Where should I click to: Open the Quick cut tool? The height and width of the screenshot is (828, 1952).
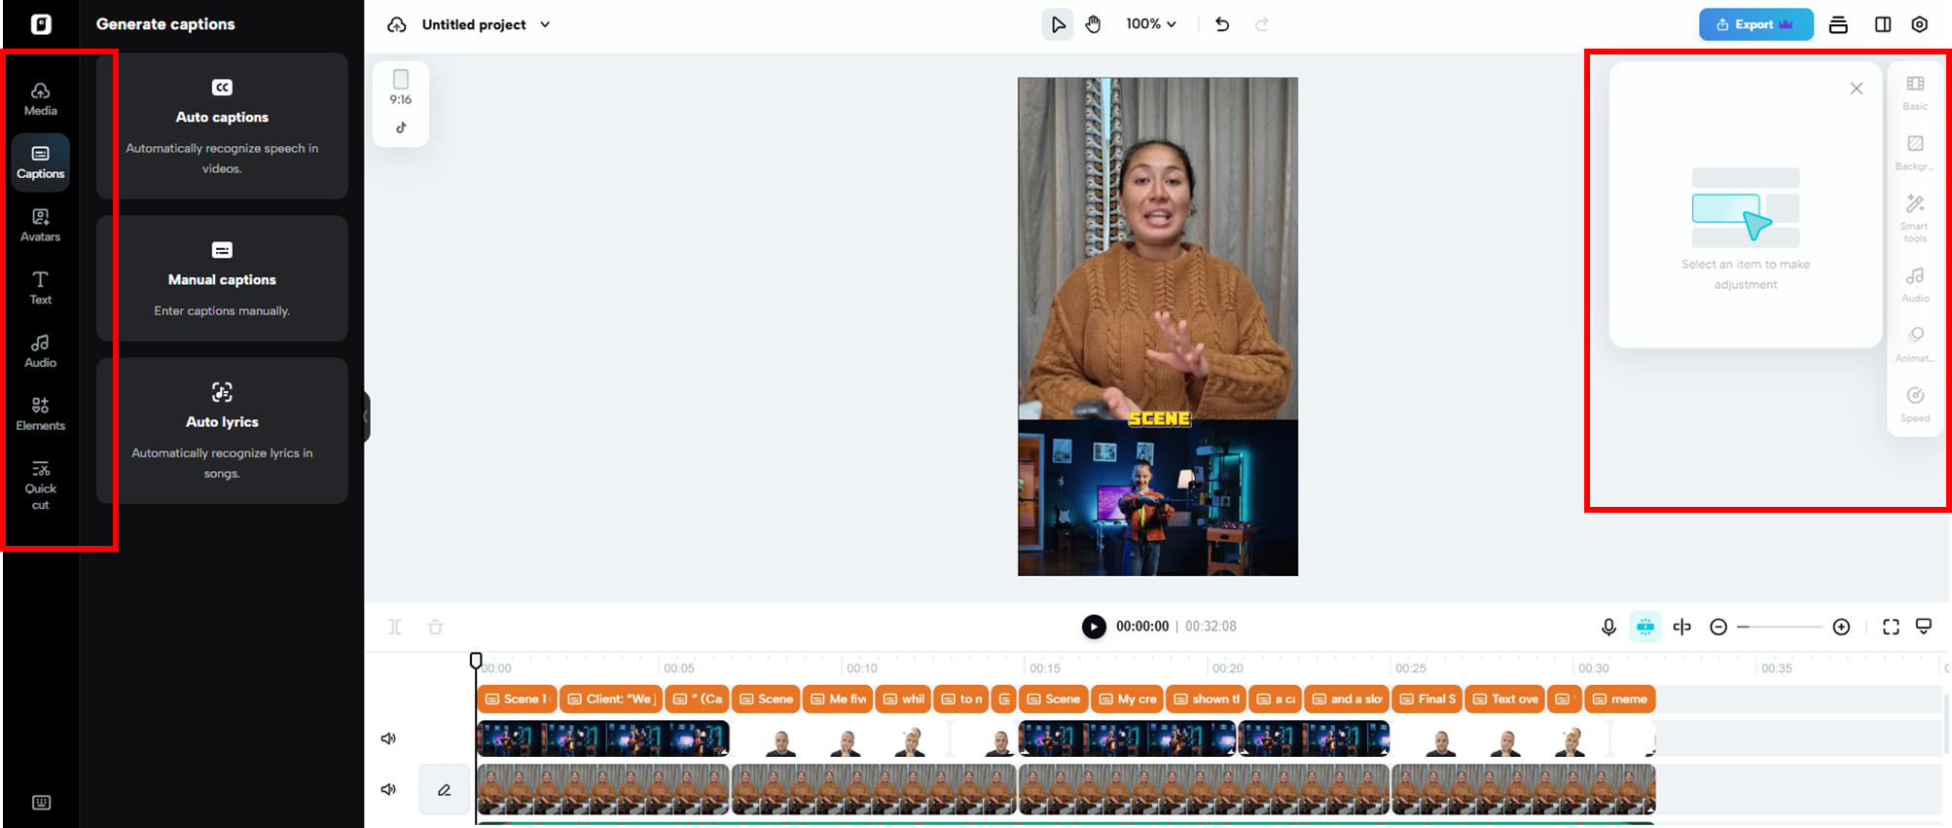coord(40,485)
